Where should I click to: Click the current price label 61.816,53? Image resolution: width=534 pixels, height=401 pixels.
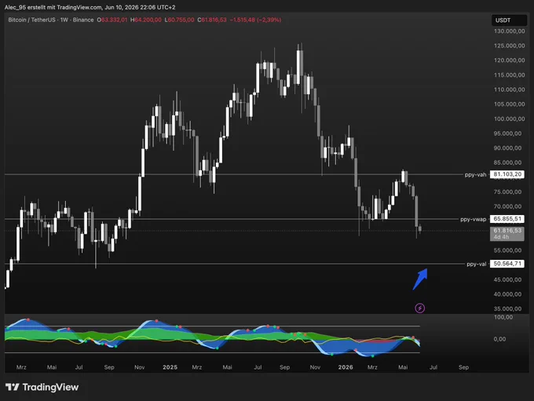click(507, 234)
